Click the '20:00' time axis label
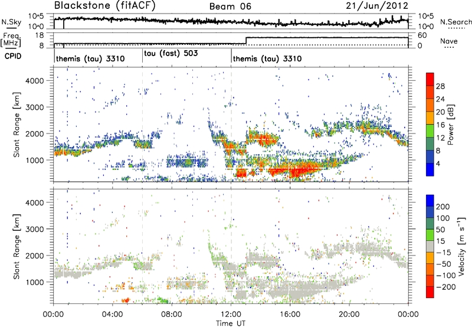 click(349, 315)
